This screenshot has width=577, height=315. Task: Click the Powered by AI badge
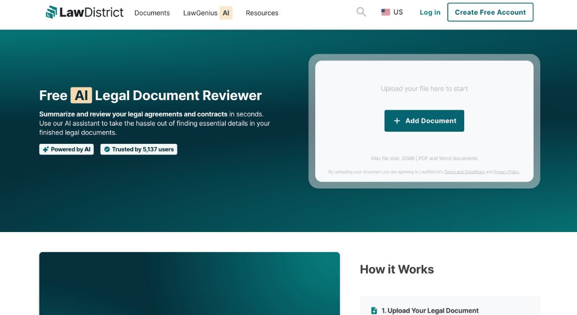(66, 149)
